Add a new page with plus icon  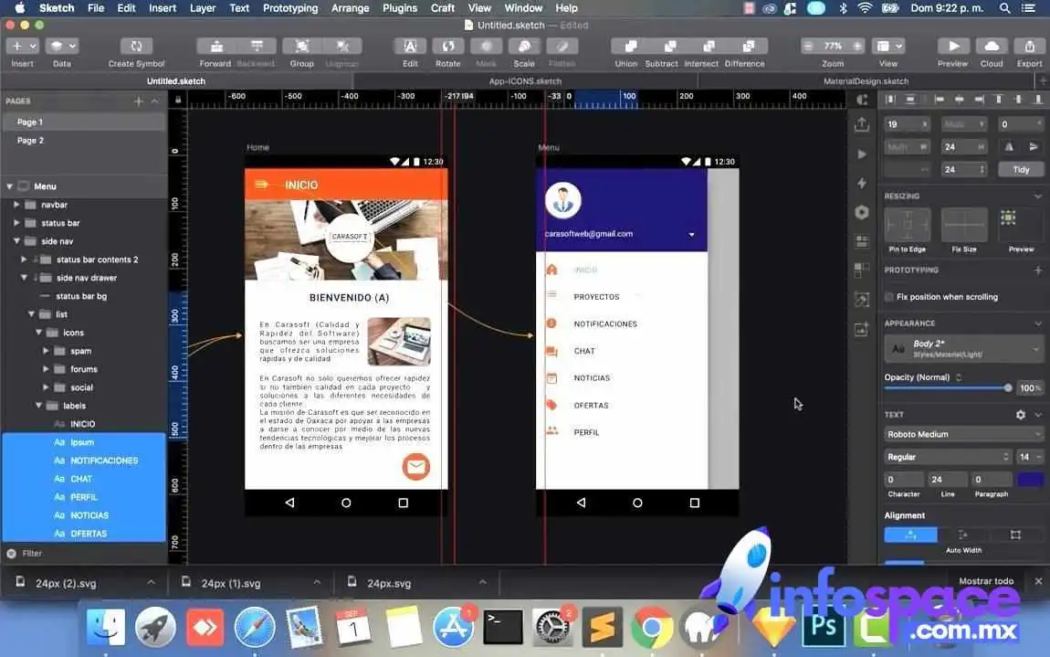coord(139,101)
